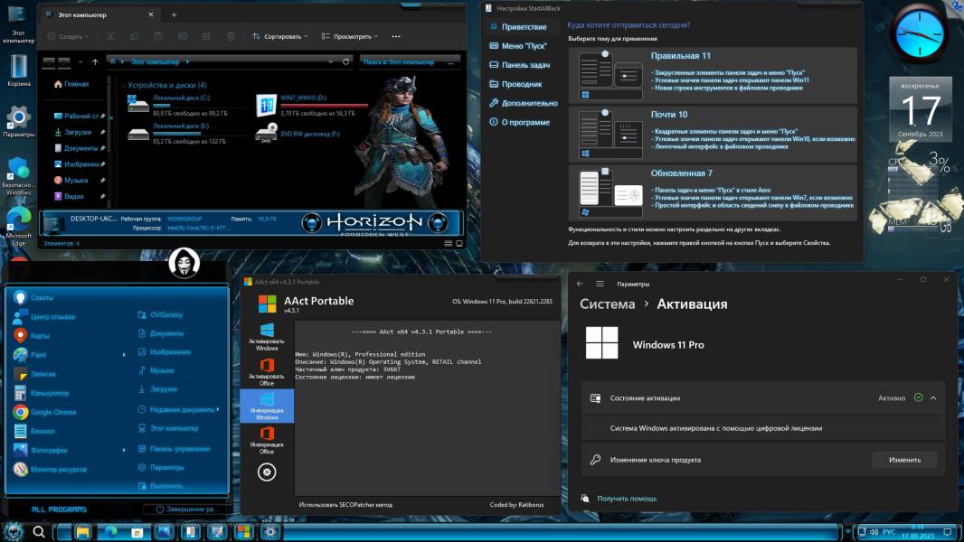Click the taskbar search magnifier
This screenshot has height=542, width=964.
click(39, 531)
